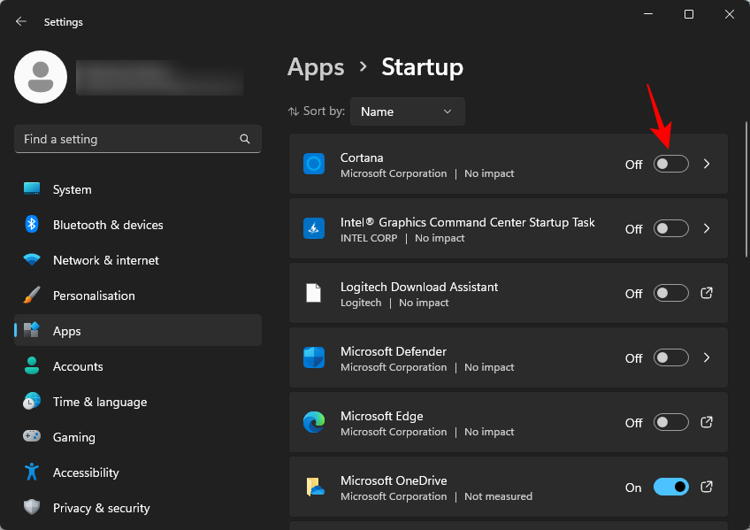Viewport: 750px width, 530px height.
Task: Click the sort direction arrows next to Sort by
Action: 295,111
